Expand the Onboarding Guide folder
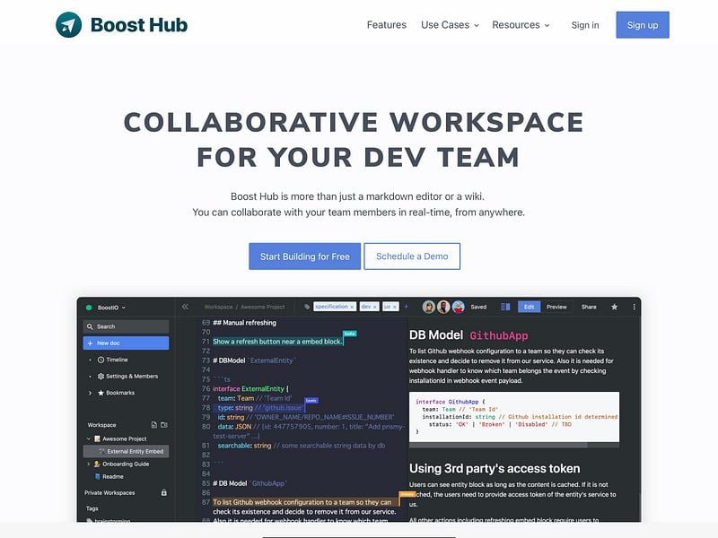Image resolution: width=718 pixels, height=538 pixels. point(88,464)
